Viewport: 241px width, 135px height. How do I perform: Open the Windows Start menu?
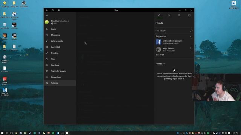2,133
